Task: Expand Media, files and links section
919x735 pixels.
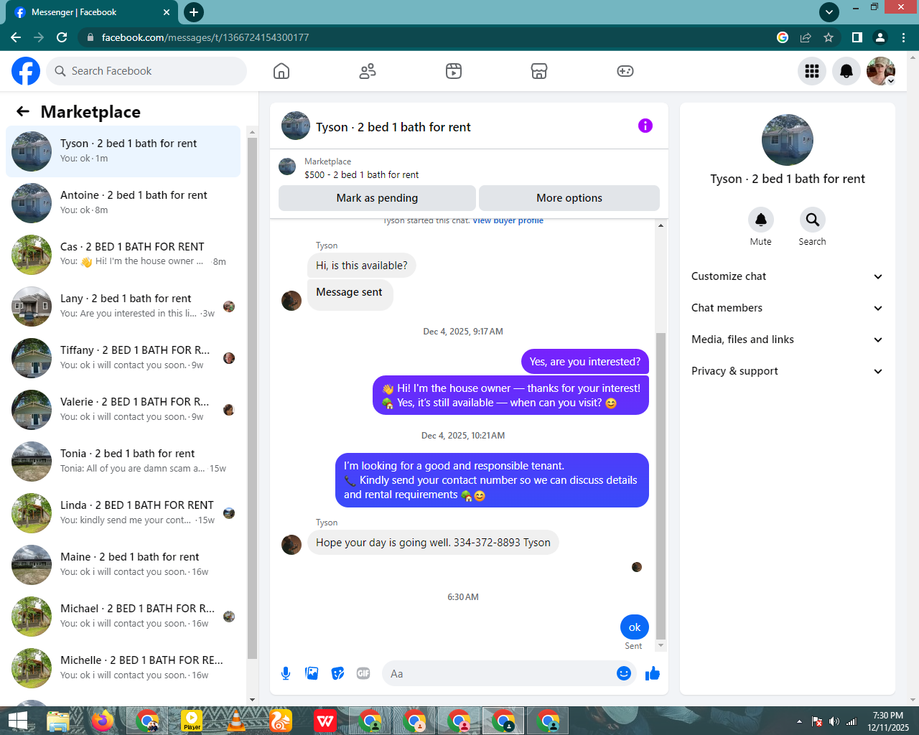Action: (787, 340)
